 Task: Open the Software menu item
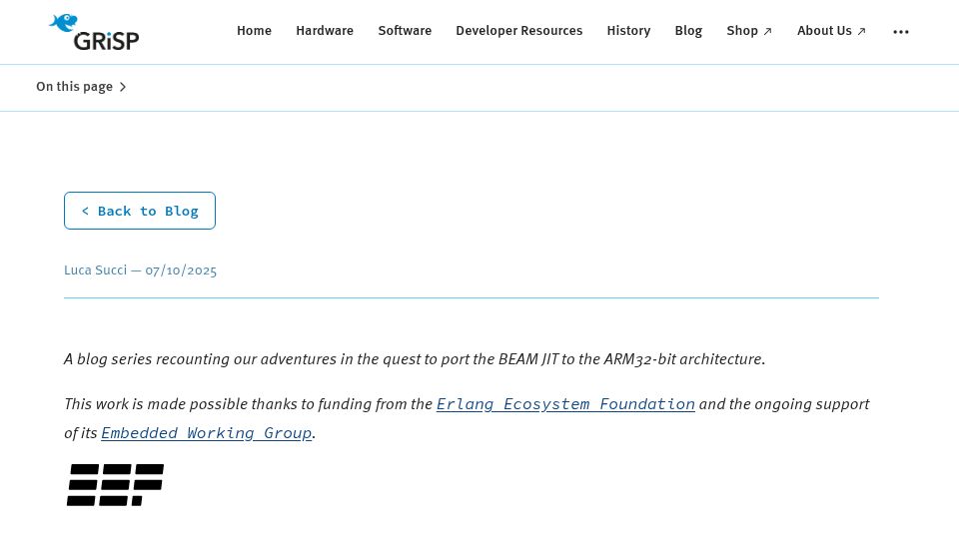[x=405, y=31]
